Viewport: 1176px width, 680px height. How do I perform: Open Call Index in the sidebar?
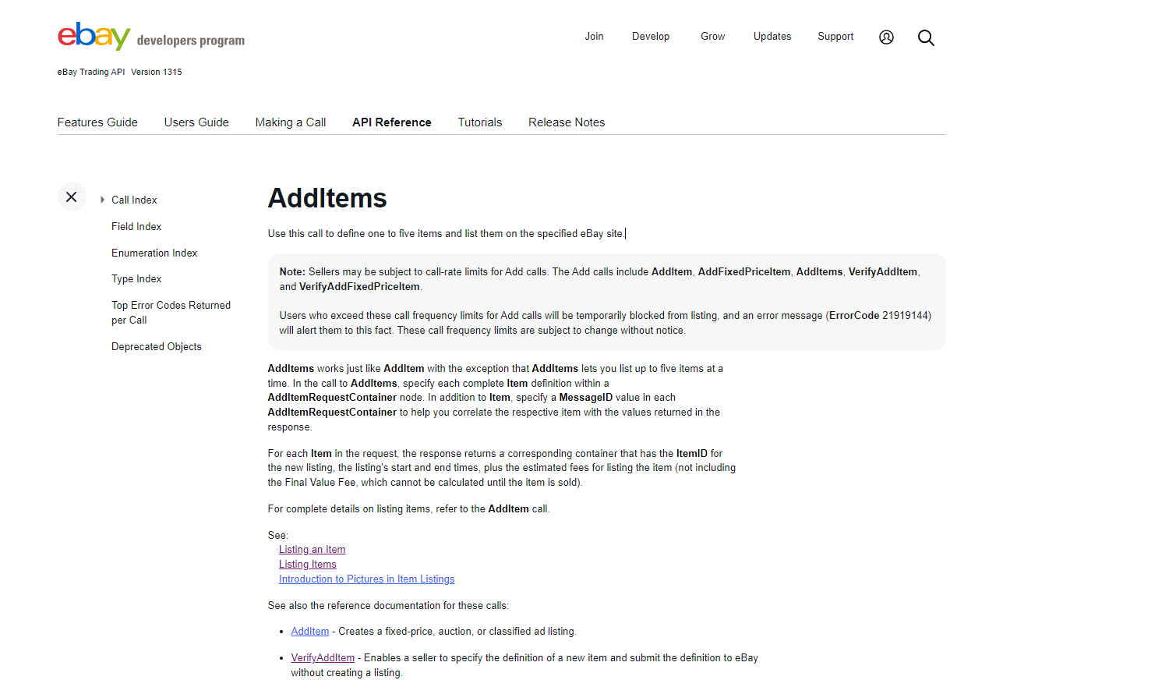[134, 200]
